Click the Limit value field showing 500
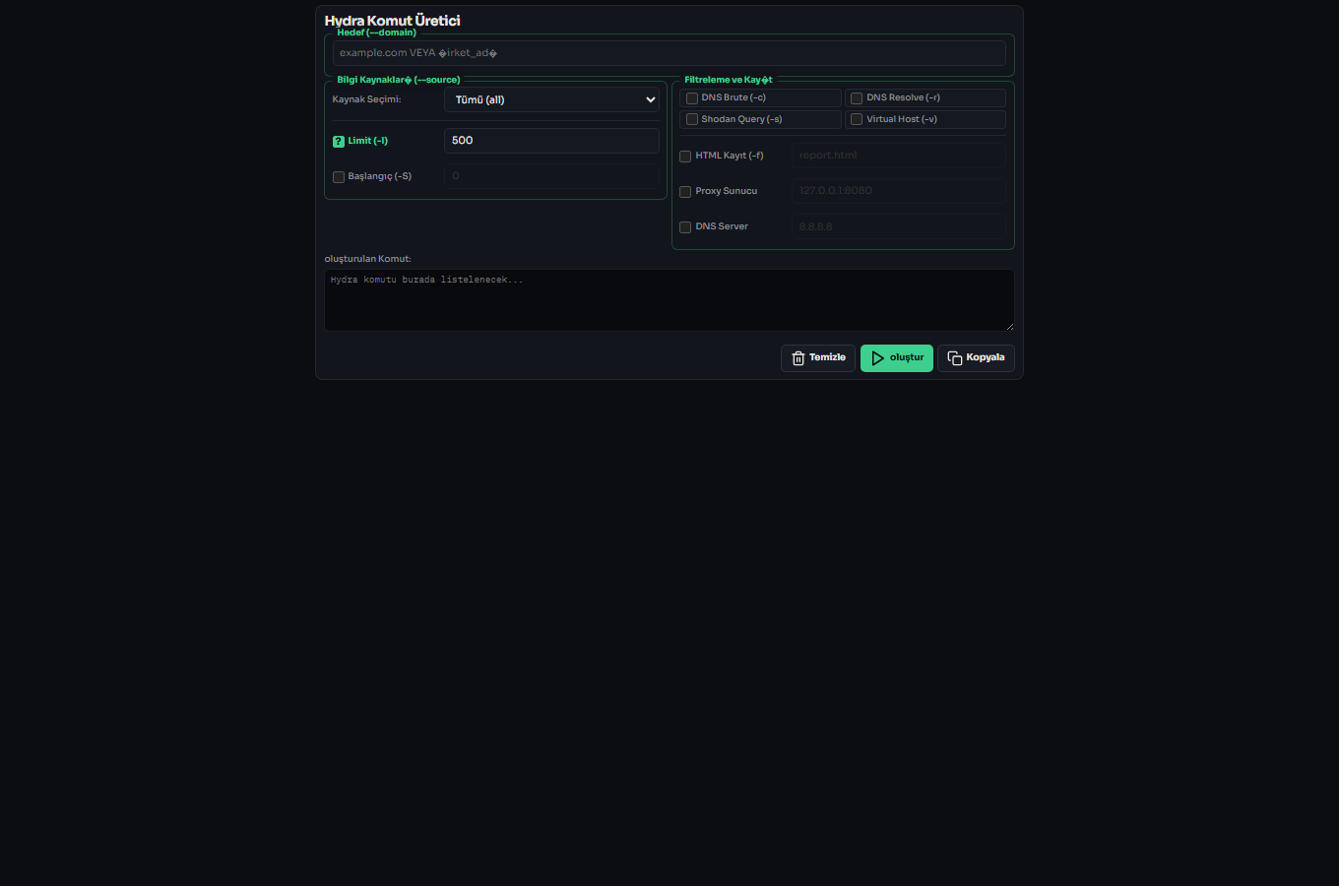Screen dimensions: 1339x886 (x=551, y=141)
